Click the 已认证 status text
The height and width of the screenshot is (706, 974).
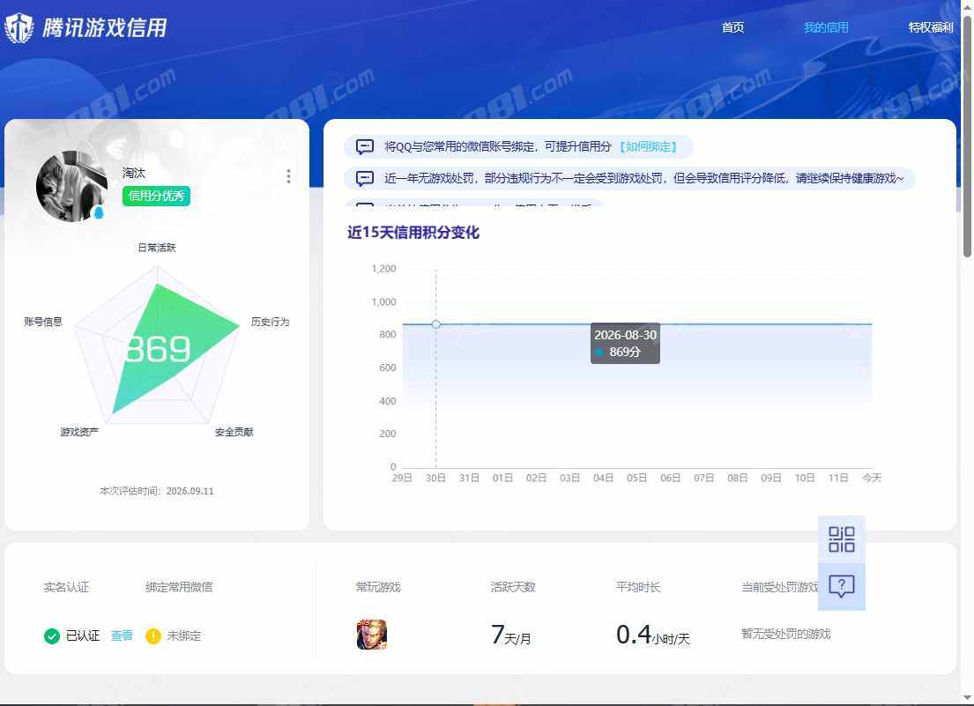pos(83,635)
